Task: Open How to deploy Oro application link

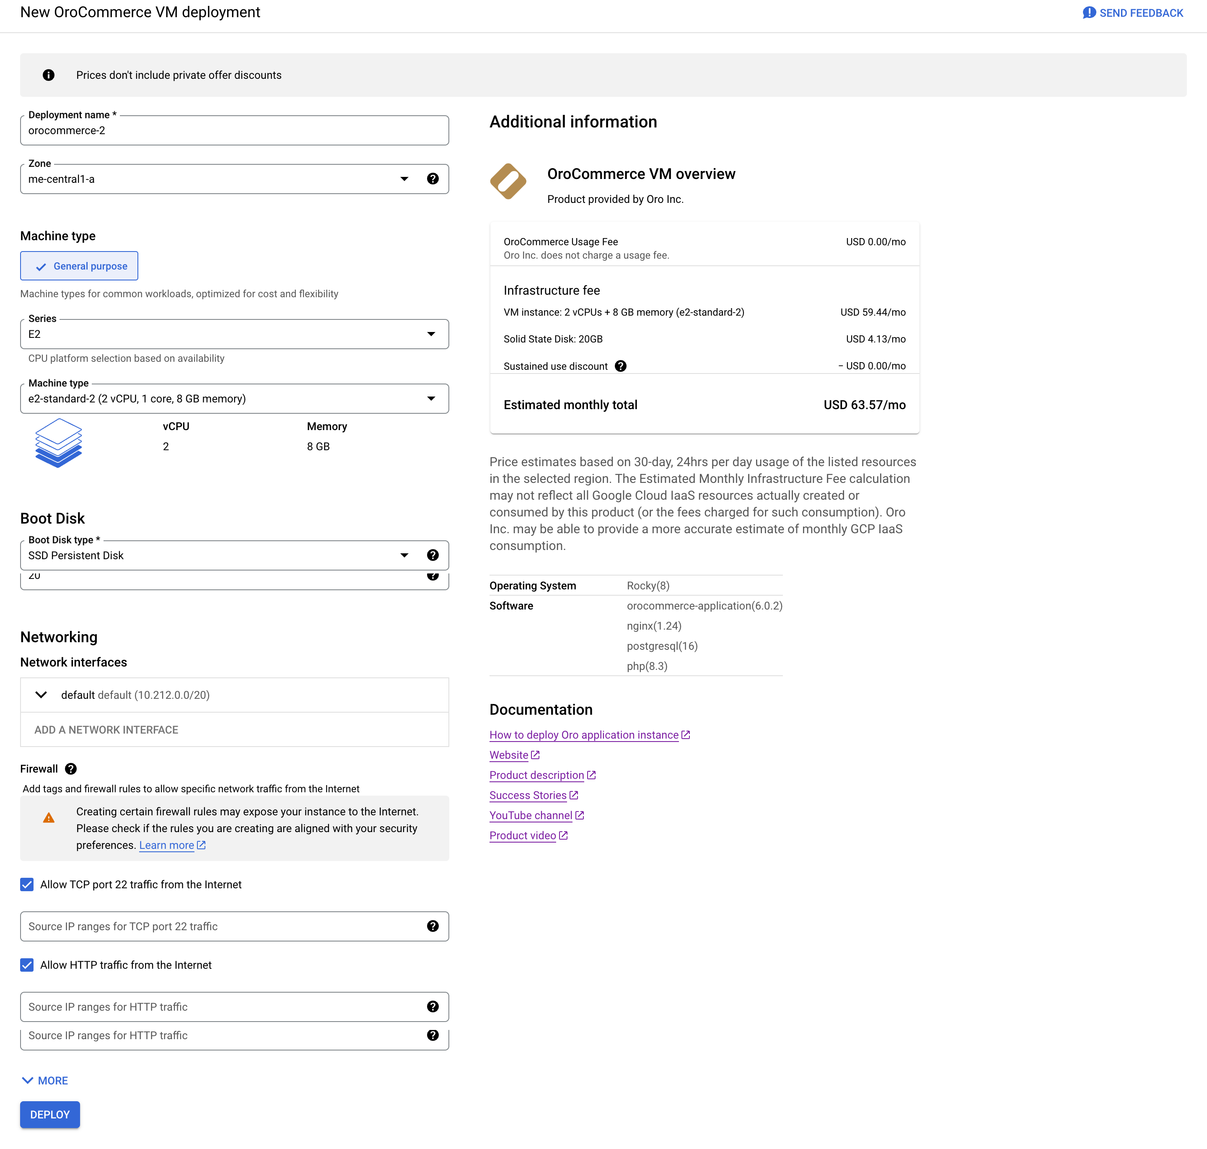Action: (x=584, y=735)
